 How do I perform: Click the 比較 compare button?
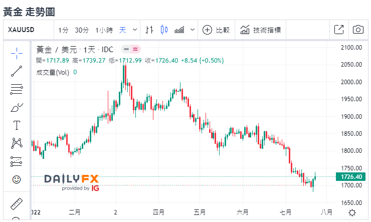tap(217, 30)
